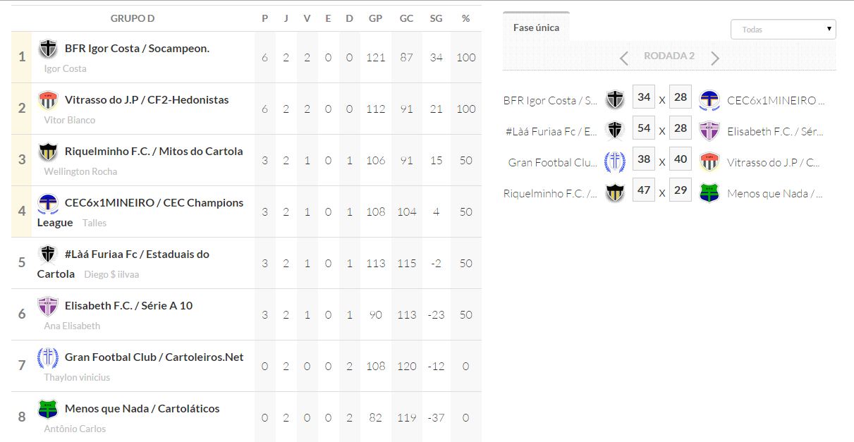
Task: Click GP column header in standings
Action: [375, 18]
